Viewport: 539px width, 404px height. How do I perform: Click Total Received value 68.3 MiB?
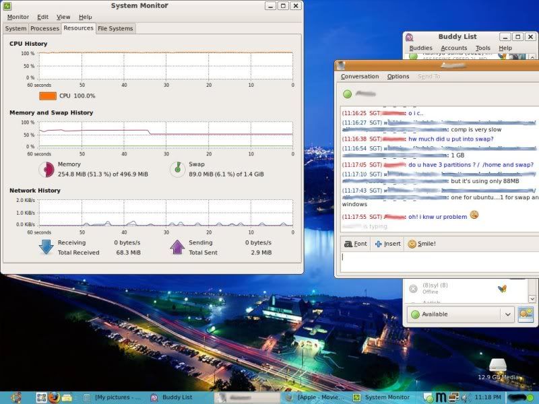[128, 252]
